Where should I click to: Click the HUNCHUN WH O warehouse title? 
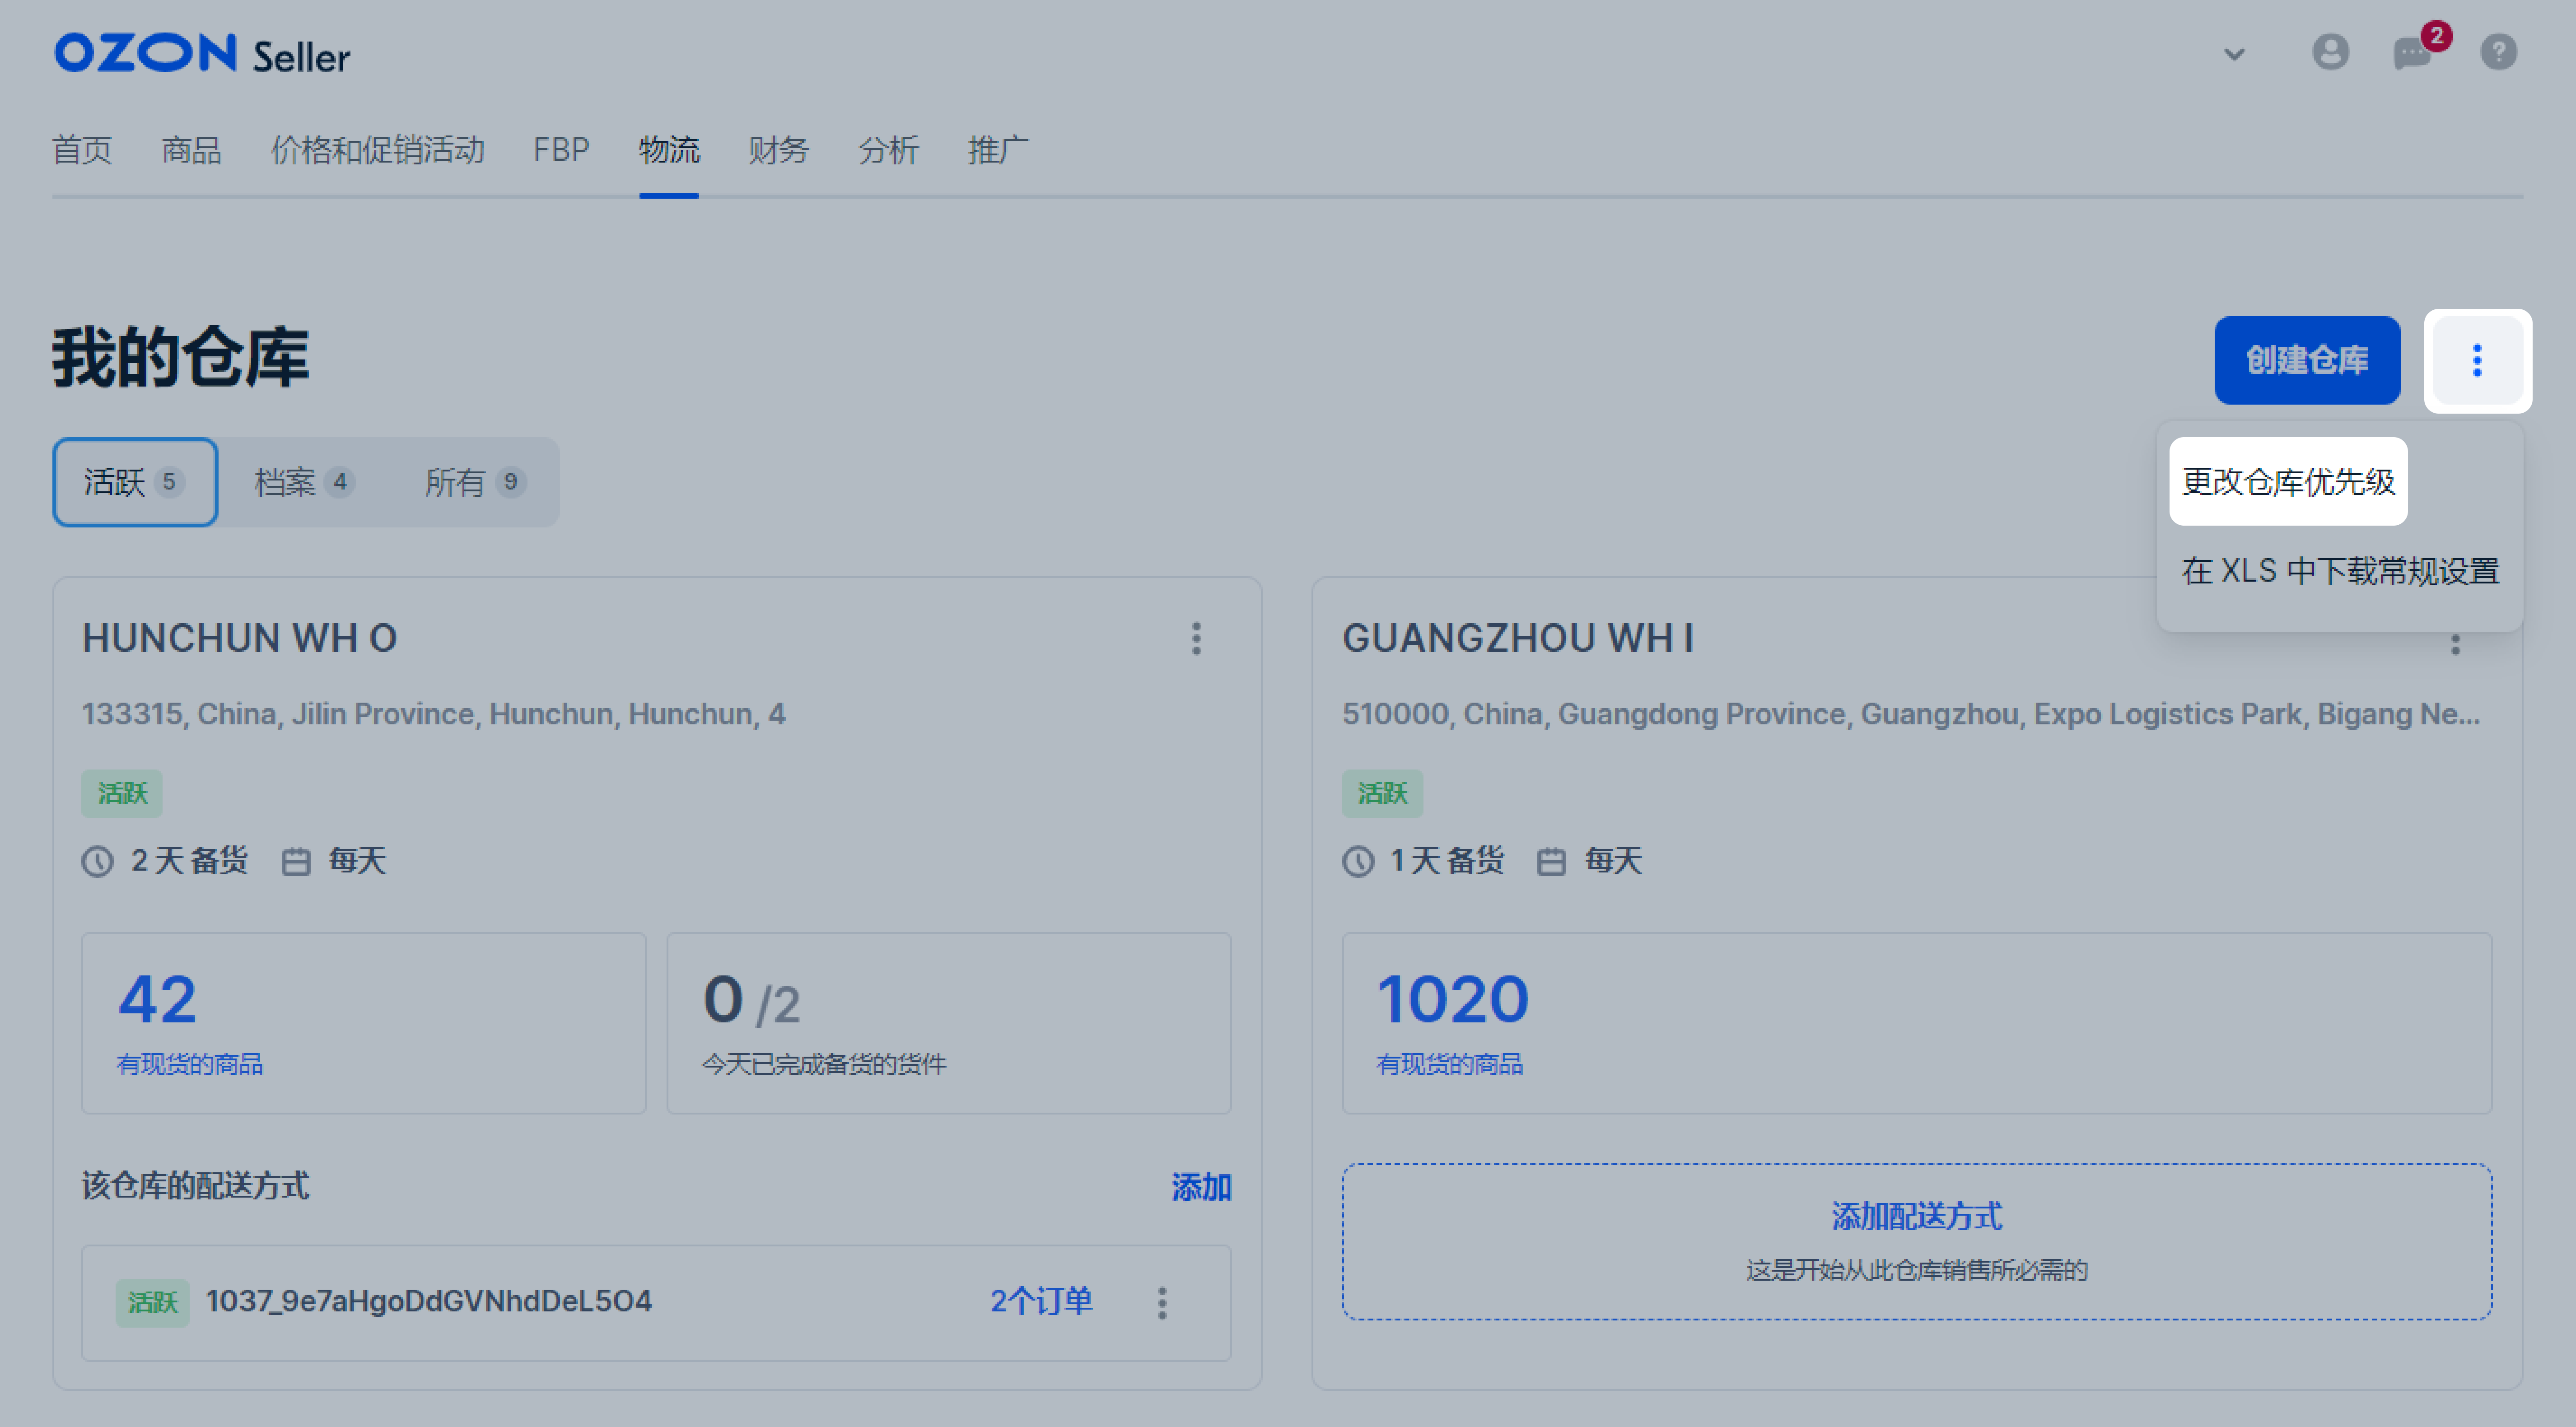point(240,638)
